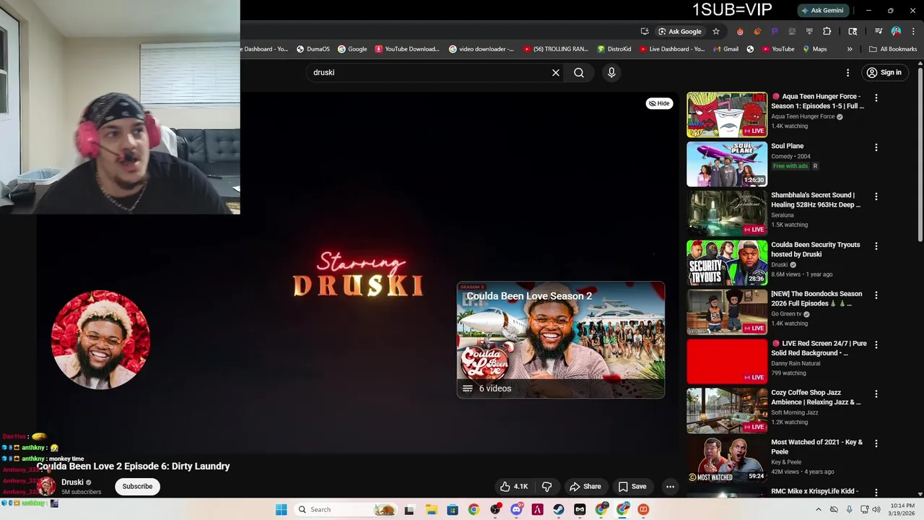Open the Gmail bookmark

point(725,49)
